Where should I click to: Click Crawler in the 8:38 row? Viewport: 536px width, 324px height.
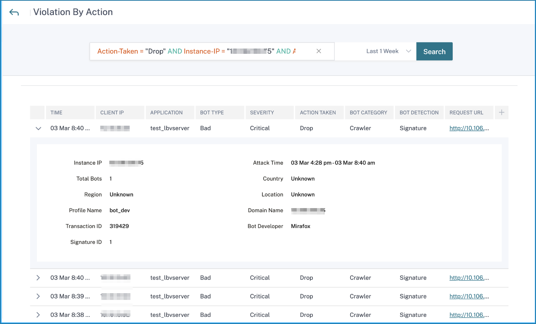coord(360,315)
